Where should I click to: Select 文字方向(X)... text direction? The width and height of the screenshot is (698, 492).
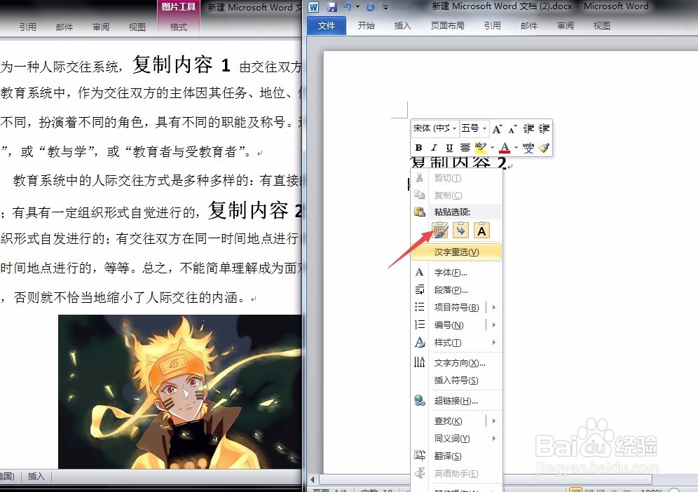(x=456, y=363)
